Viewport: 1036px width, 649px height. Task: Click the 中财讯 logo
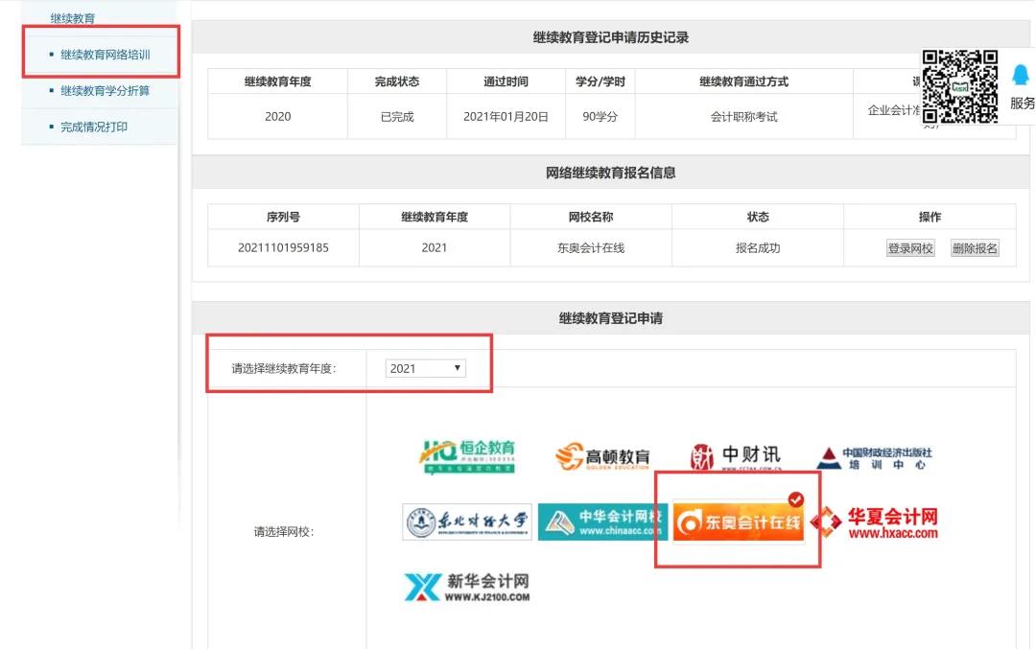click(736, 454)
